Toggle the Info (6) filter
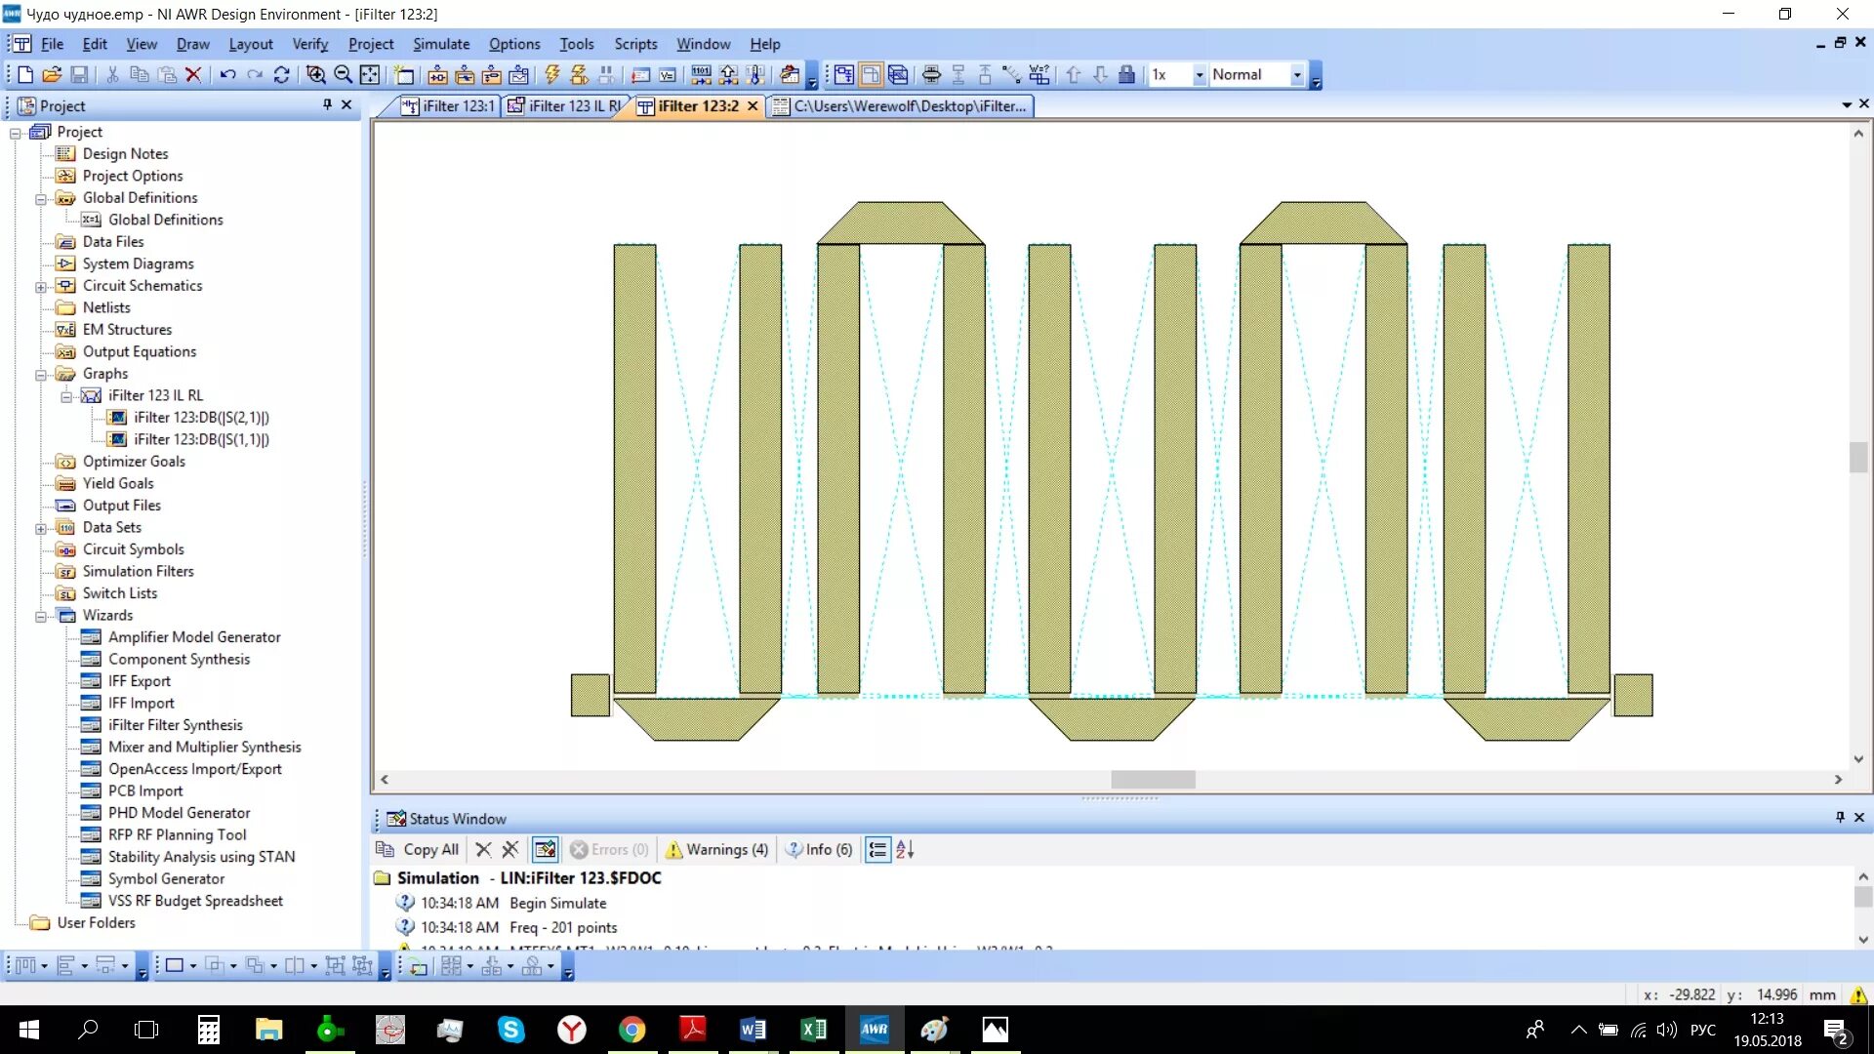The width and height of the screenshot is (1874, 1054). tap(820, 849)
